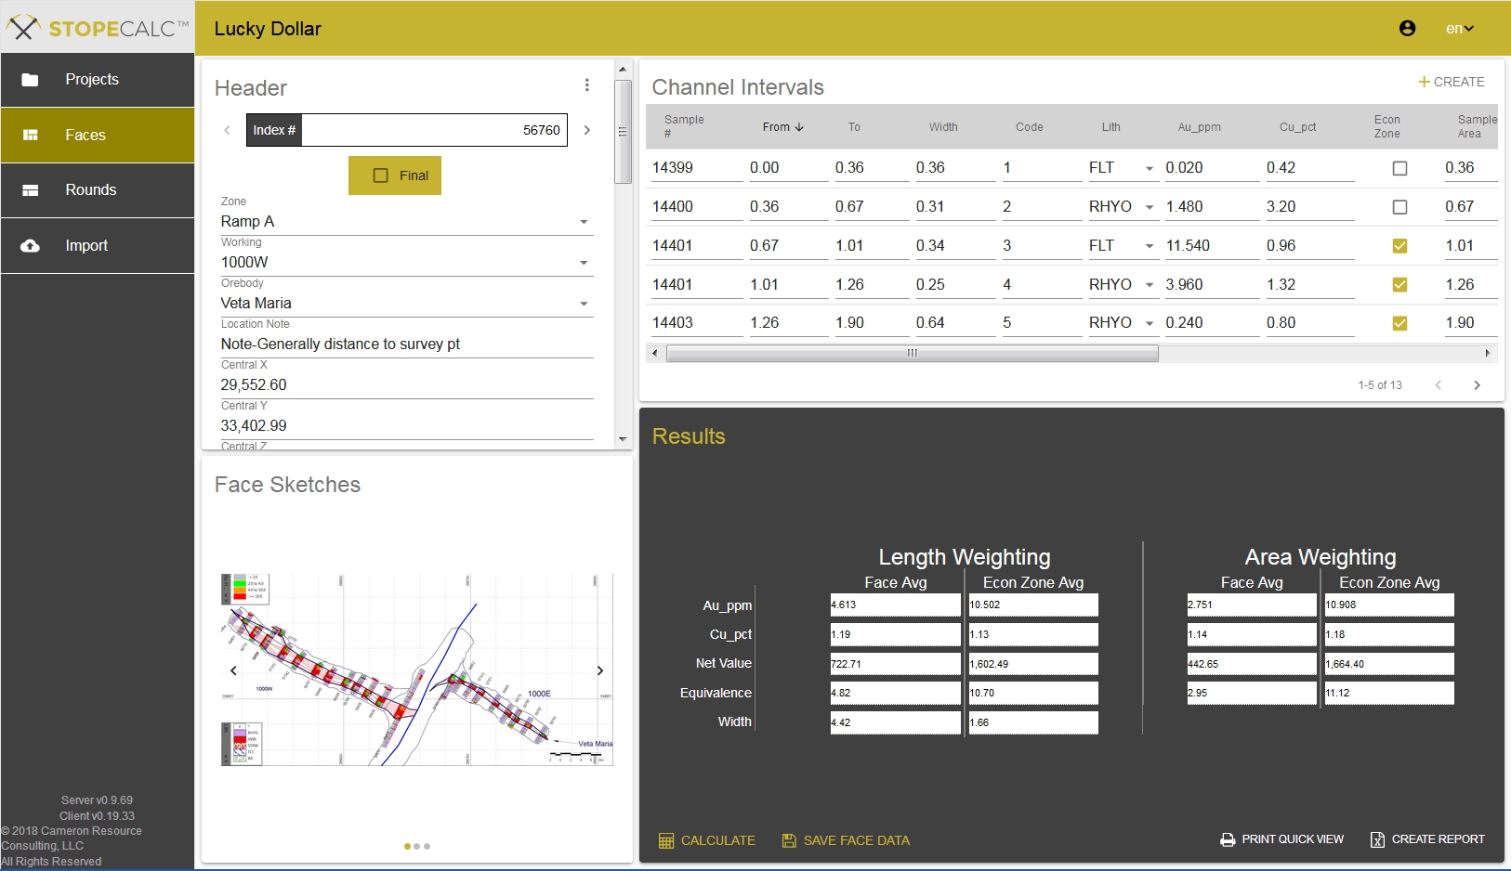The height and width of the screenshot is (871, 1511).
Task: Click the Save Face Data disk icon
Action: [789, 840]
